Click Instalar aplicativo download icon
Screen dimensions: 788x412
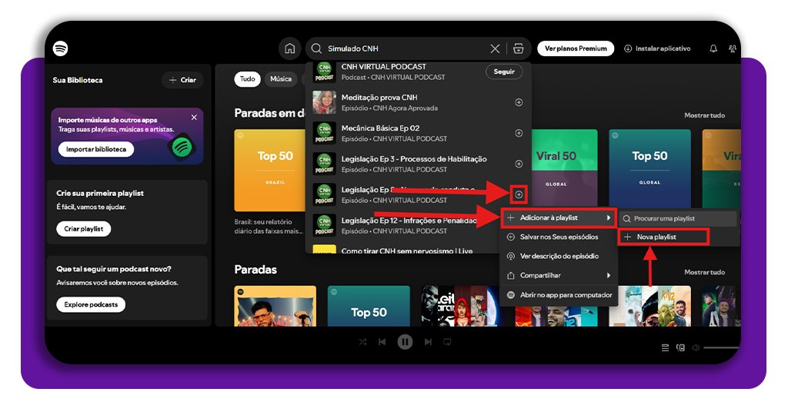tap(628, 48)
